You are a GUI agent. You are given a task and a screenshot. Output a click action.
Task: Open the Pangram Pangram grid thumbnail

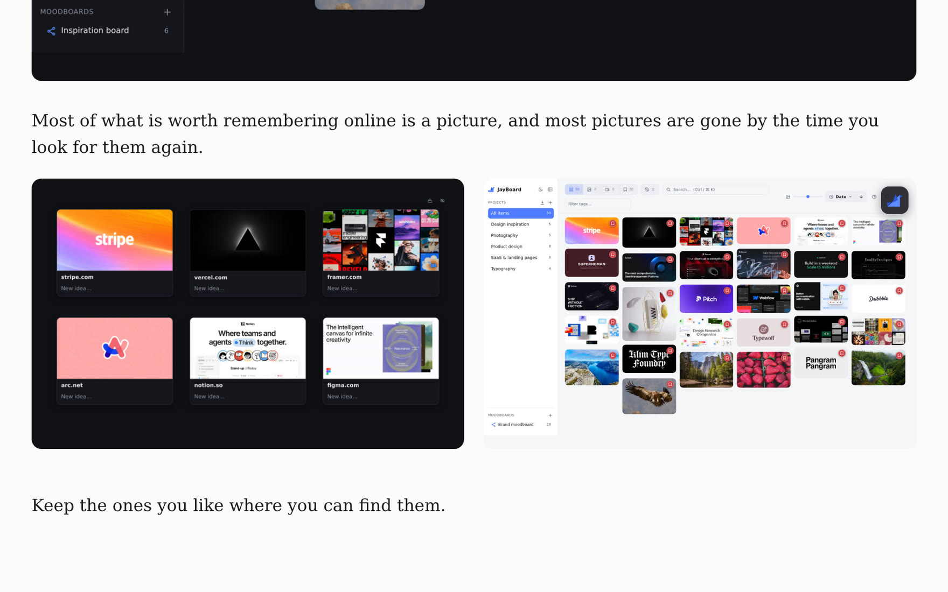point(820,363)
